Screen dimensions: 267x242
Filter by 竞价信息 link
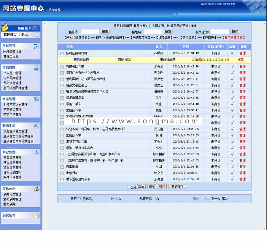click(x=188, y=38)
